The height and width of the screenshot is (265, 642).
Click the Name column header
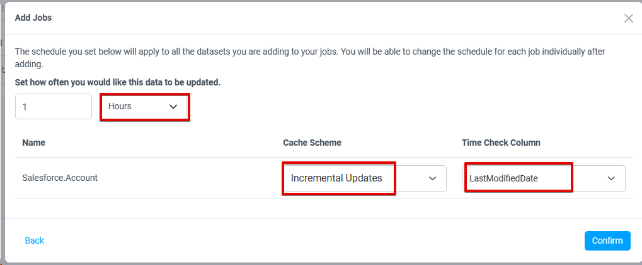tap(33, 143)
